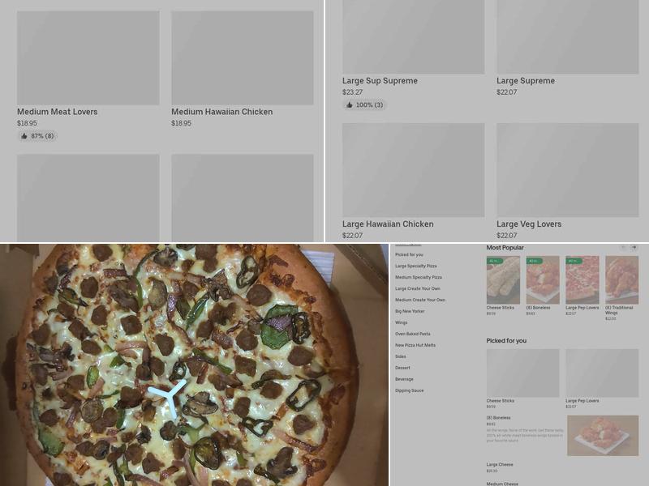Click the Medium Cheese item name
The width and height of the screenshot is (649, 486).
point(502,484)
